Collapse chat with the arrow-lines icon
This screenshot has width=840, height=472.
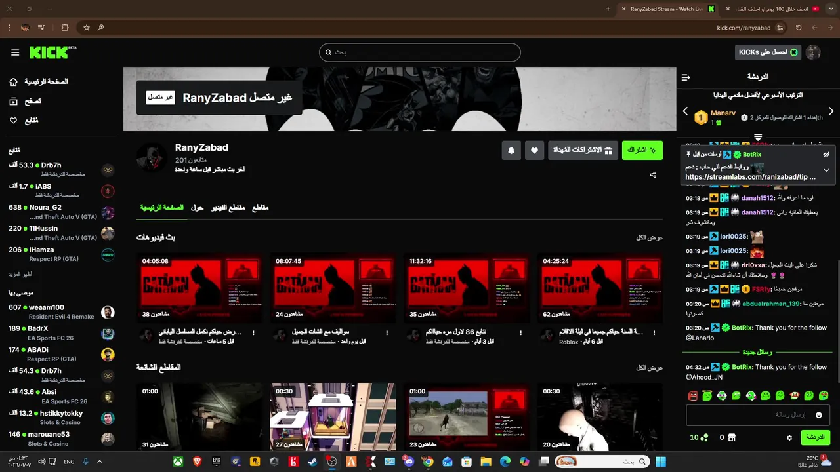686,77
